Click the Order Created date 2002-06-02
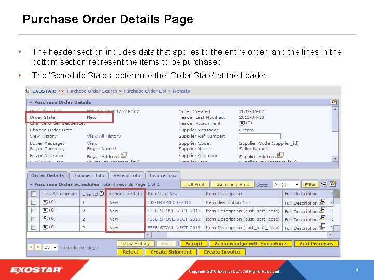Viewport: 374px width, 280px height. click(251, 111)
